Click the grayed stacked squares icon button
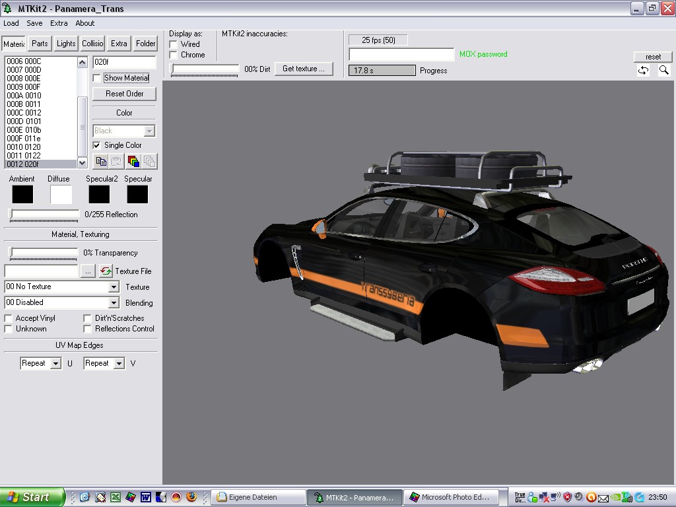676x507 pixels. pos(150,162)
